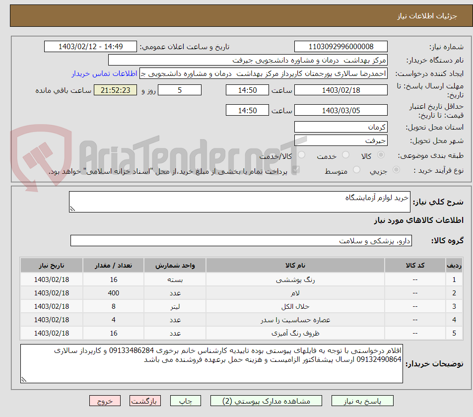Click the remaining days field showing 5
The image size is (473, 417).
tap(180, 90)
